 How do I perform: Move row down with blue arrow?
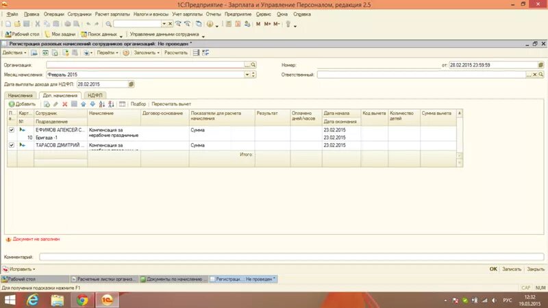92,104
